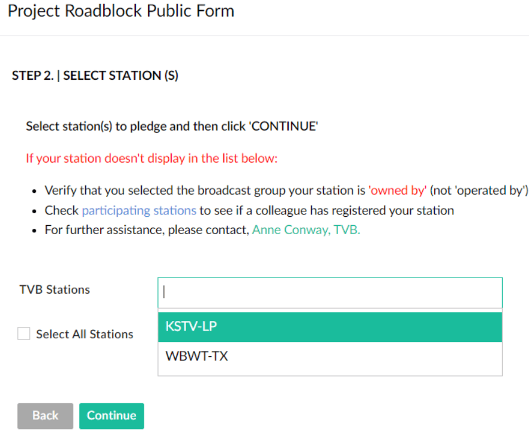529x445 pixels.
Task: Open the 'participating stations' link
Action: point(139,210)
